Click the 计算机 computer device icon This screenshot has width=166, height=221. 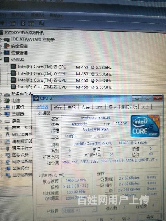(x=7, y=107)
